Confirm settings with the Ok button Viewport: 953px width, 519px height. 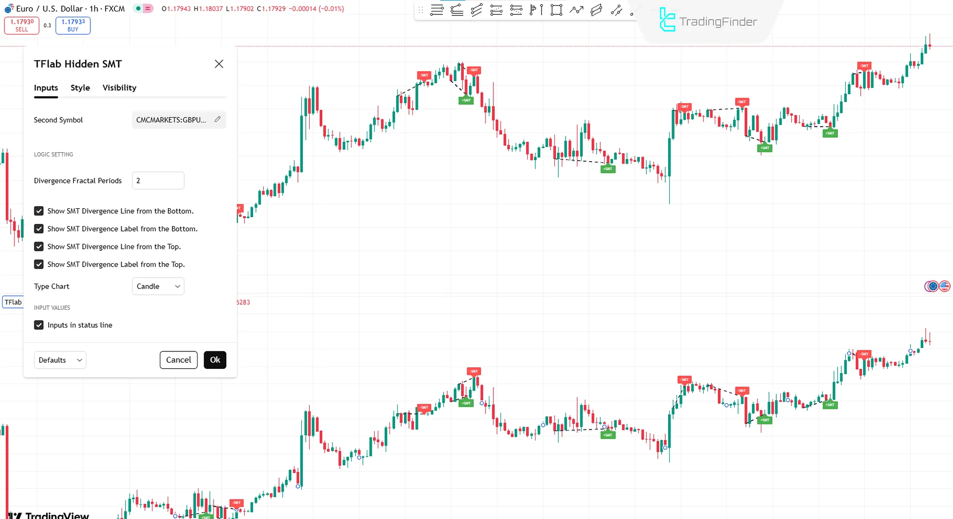[214, 360]
